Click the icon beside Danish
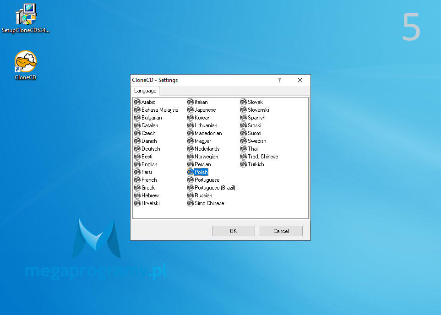 point(137,141)
